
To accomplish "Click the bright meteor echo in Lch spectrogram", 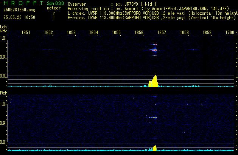I will 154,50.
